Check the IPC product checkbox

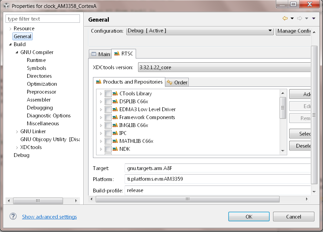pos(108,133)
